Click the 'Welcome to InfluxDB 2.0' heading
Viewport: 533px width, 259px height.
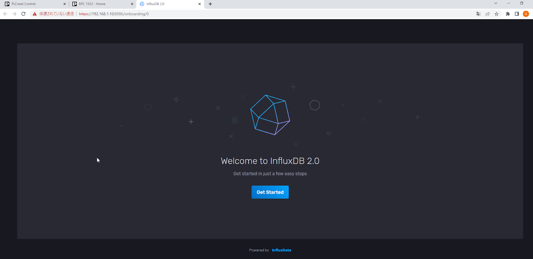click(x=270, y=161)
